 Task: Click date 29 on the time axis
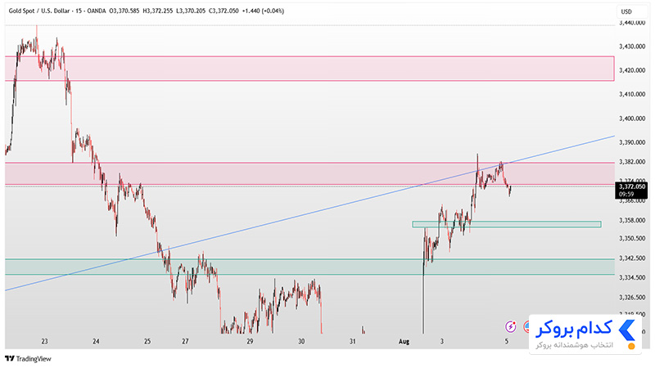pos(250,341)
